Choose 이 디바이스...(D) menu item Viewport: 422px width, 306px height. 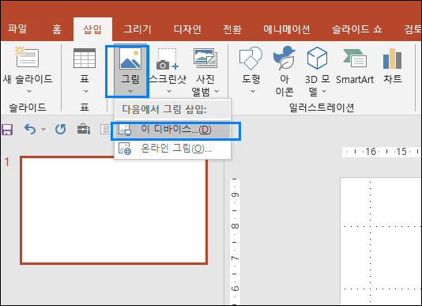click(x=173, y=130)
